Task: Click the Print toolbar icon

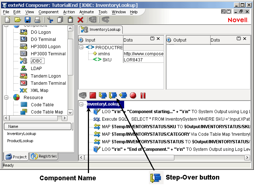Action: (37, 20)
